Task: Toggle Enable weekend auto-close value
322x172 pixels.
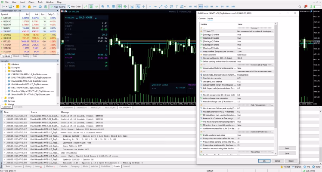Action: pos(255,135)
